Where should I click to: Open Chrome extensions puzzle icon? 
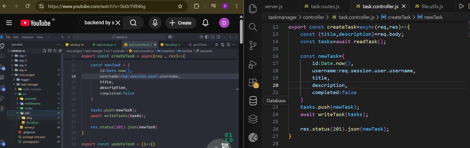196,6
